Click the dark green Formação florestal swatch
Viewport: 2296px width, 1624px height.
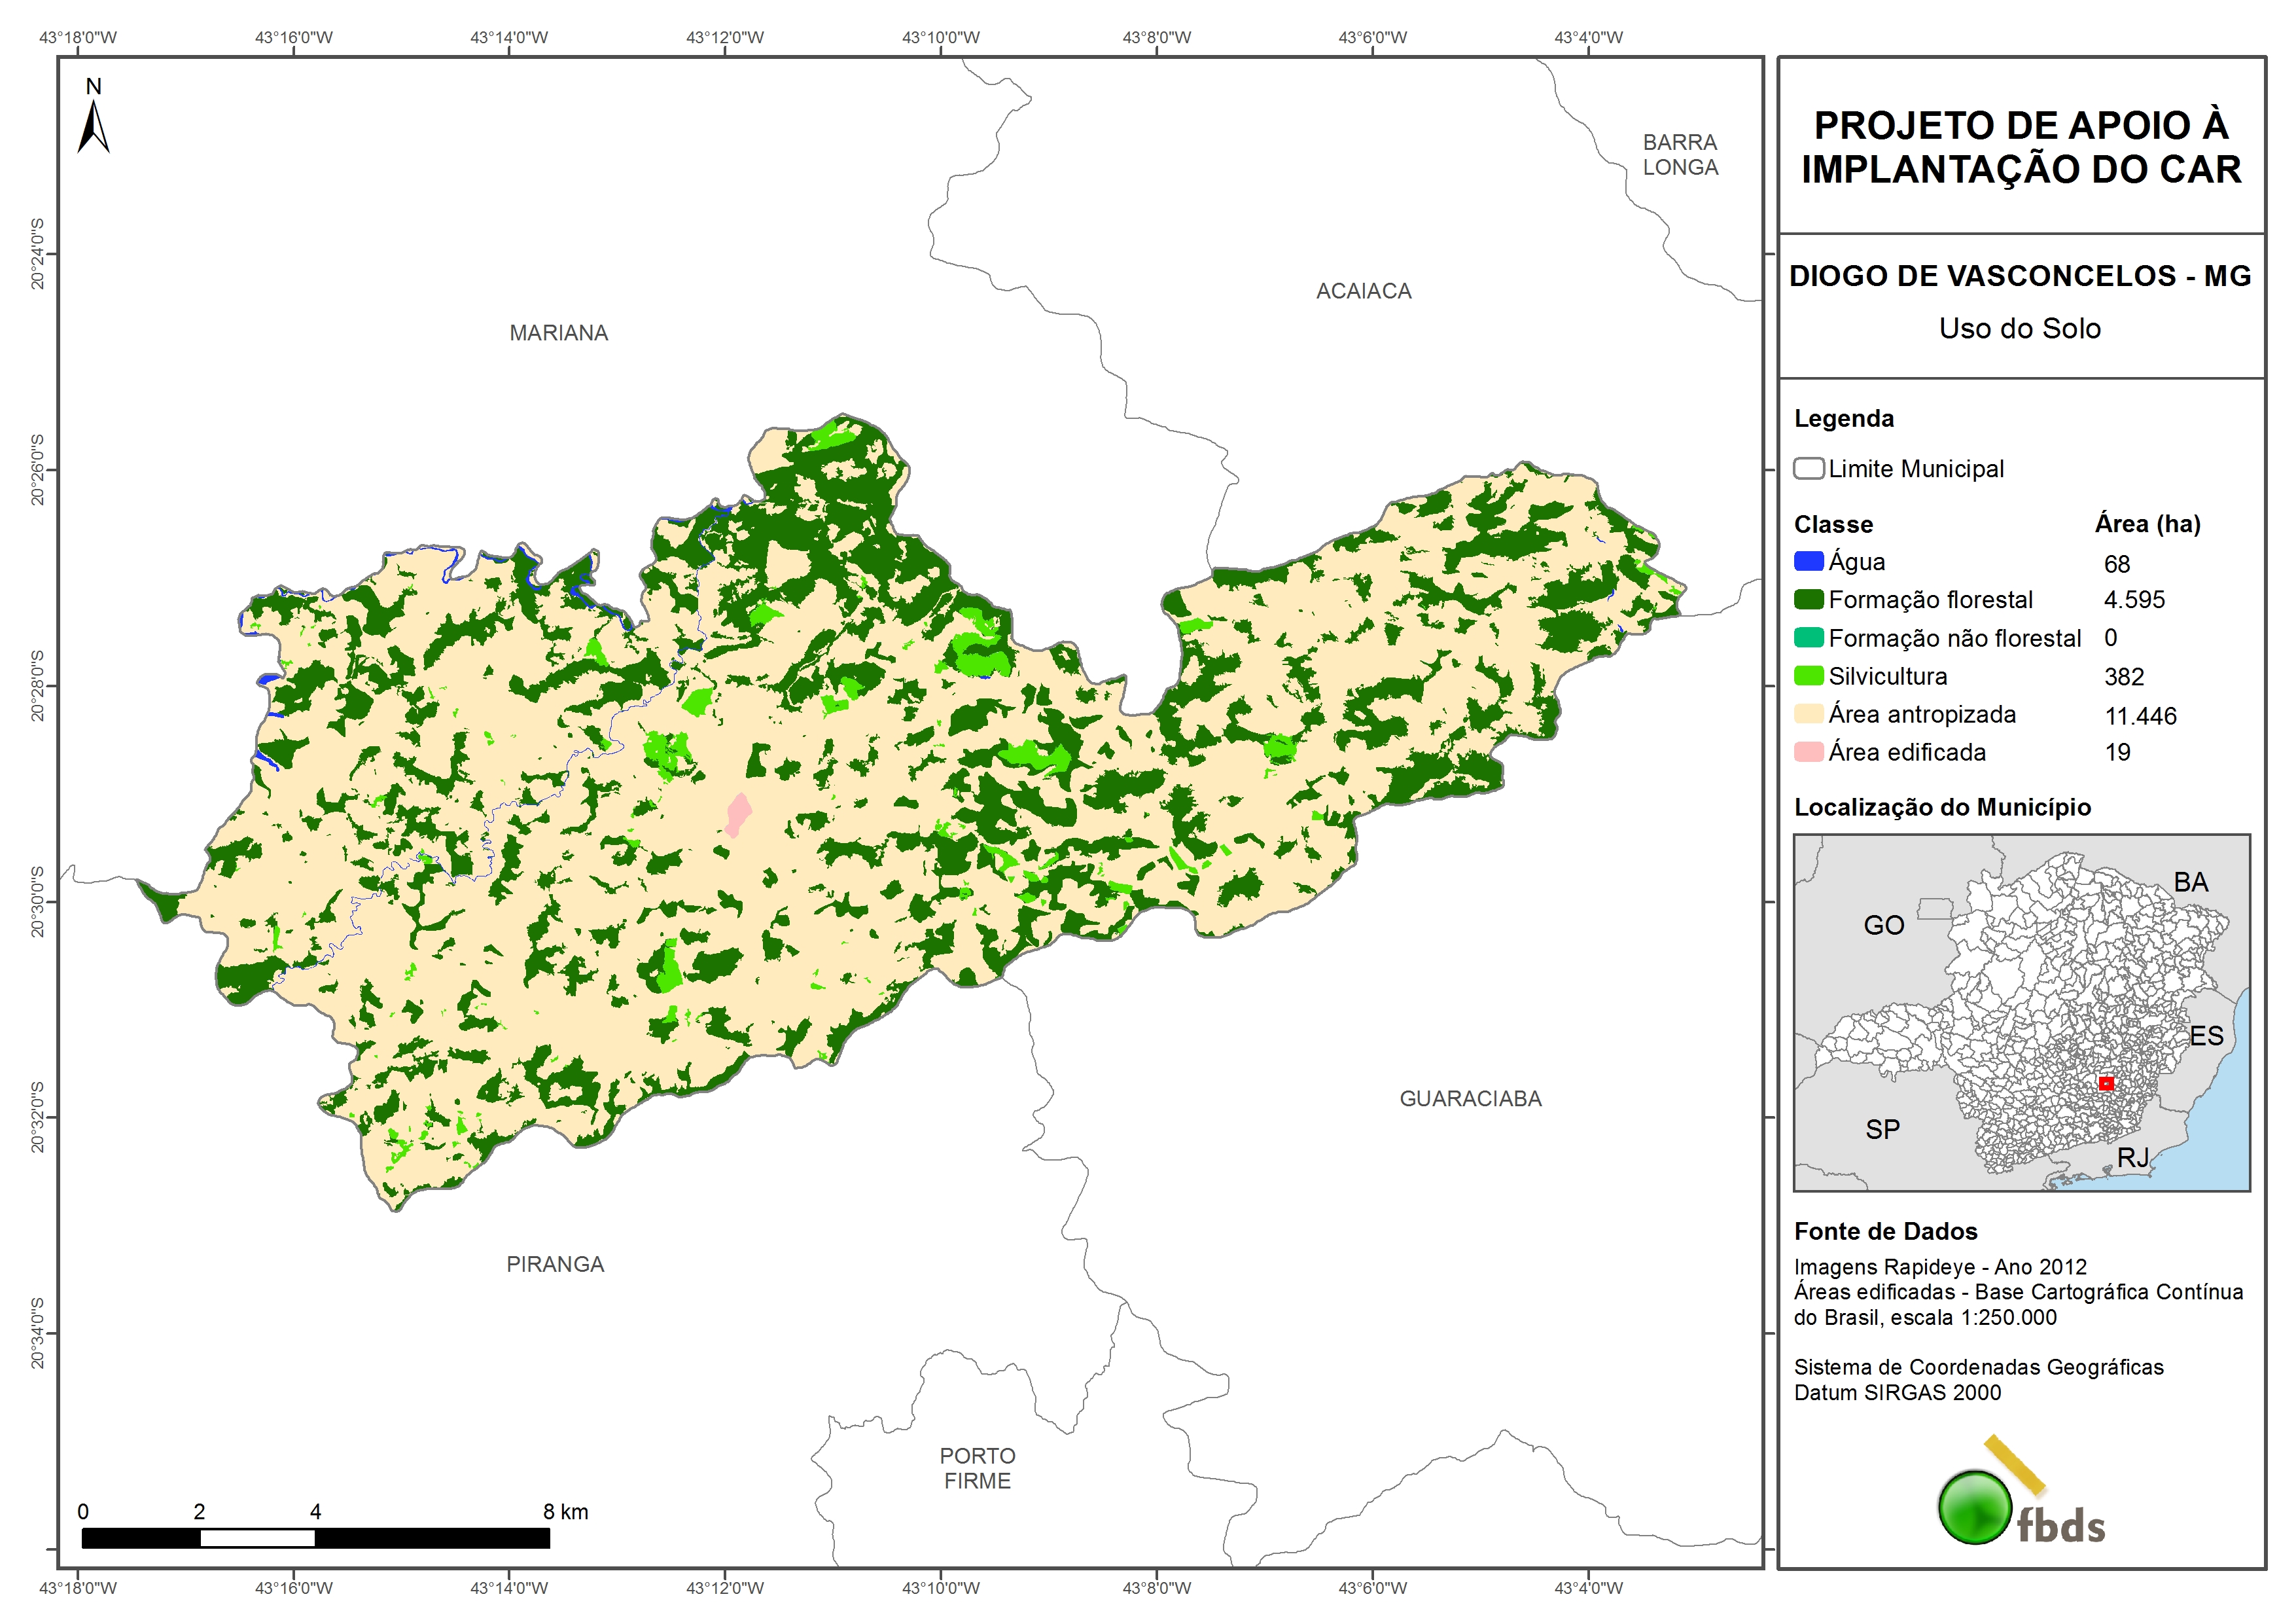[1808, 600]
